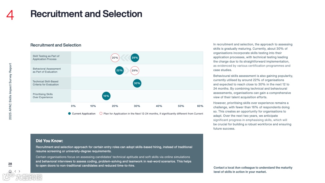Select the 29% planned bubble for Behavioral Assessment
Viewport: 325px width, 183px height.
[x=135, y=70]
